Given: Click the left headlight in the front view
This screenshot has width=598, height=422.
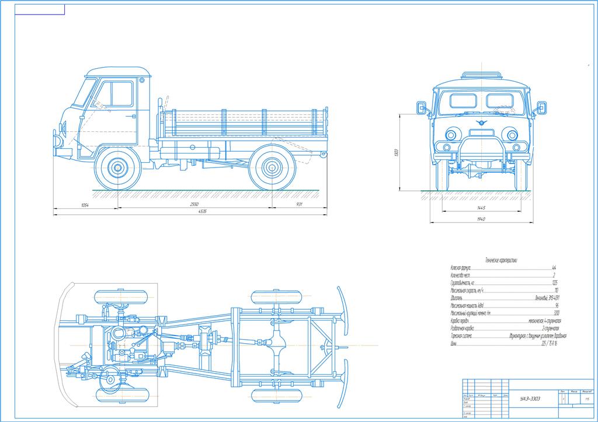Looking at the screenshot, I should tap(450, 135).
